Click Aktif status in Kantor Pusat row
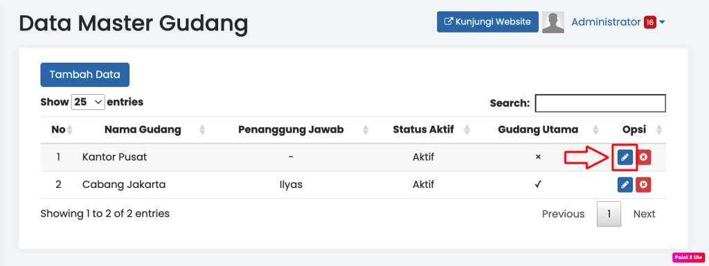This screenshot has width=709, height=266. (x=423, y=158)
